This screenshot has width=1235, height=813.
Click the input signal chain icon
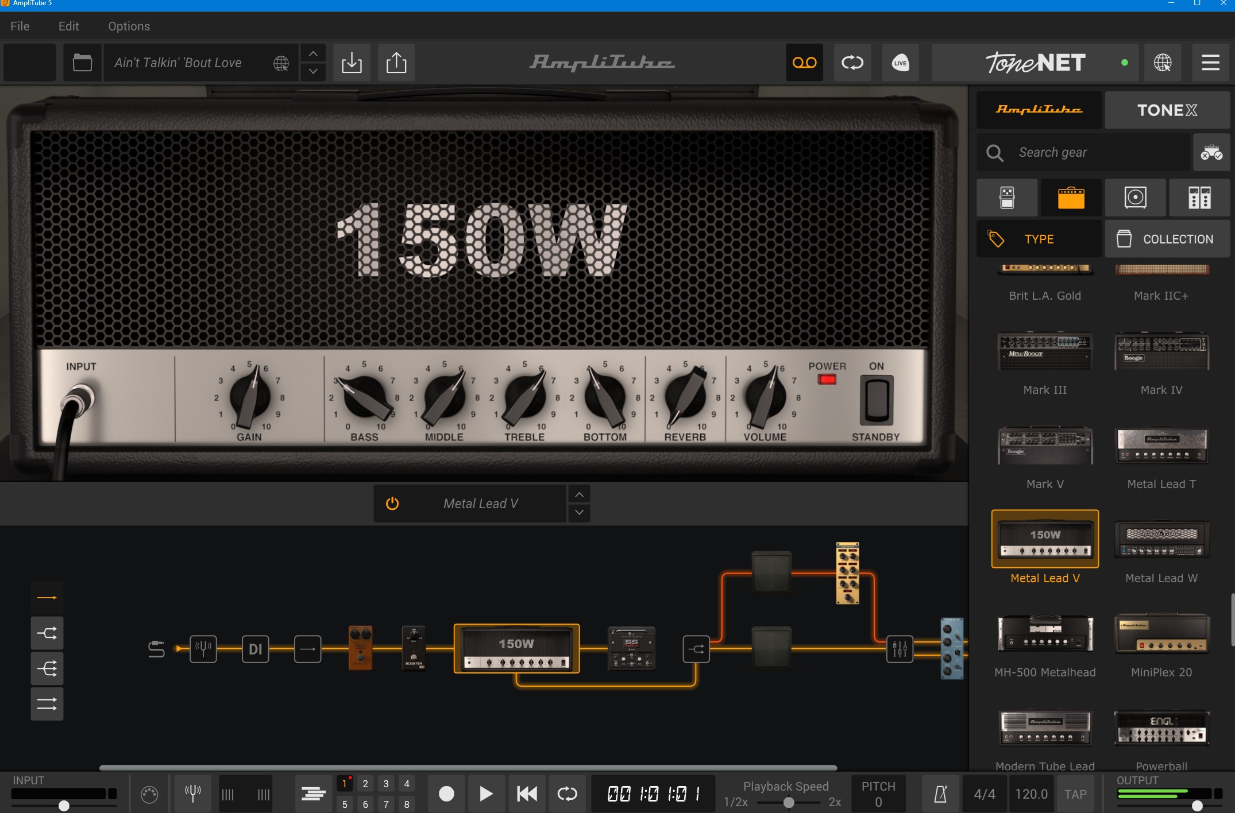click(x=156, y=649)
